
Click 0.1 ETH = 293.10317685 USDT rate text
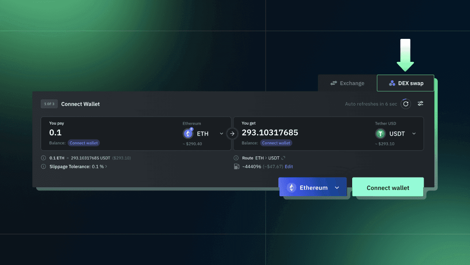tap(80, 158)
